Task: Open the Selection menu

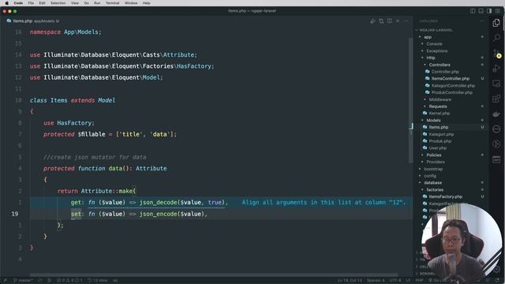Action: pyautogui.click(x=58, y=3)
